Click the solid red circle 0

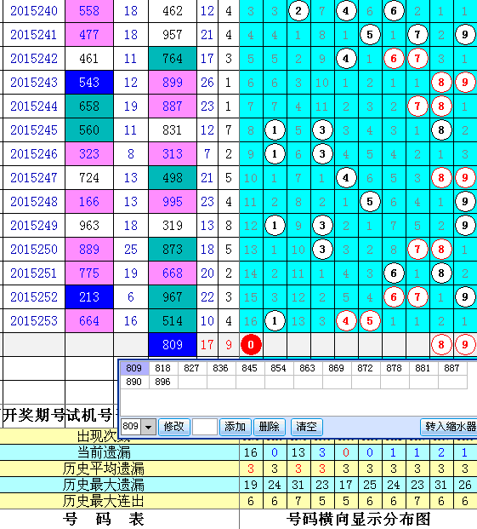click(x=251, y=345)
